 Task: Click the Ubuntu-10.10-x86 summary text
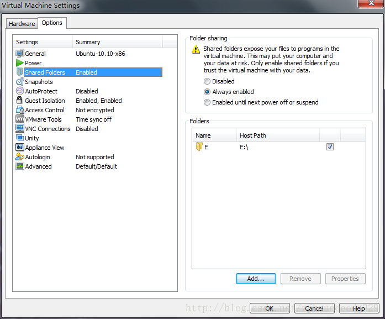click(101, 54)
